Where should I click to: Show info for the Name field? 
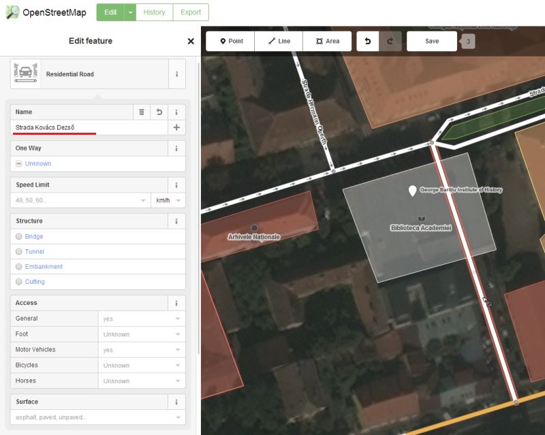click(x=176, y=112)
